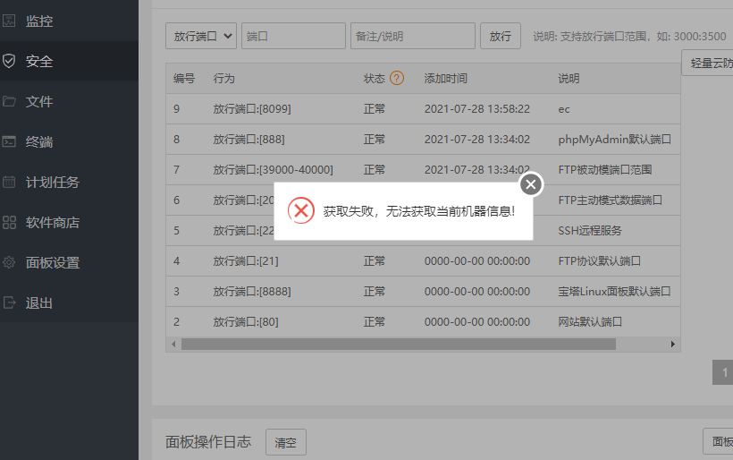Click the 轻量云防 button
This screenshot has width=733, height=460.
(707, 63)
